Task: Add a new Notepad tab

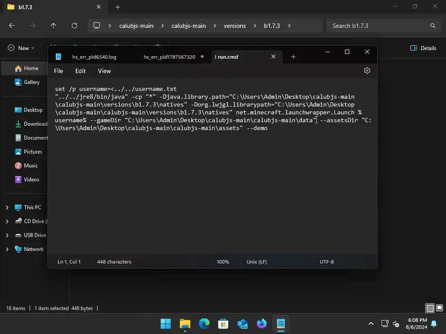Action: 293,57
